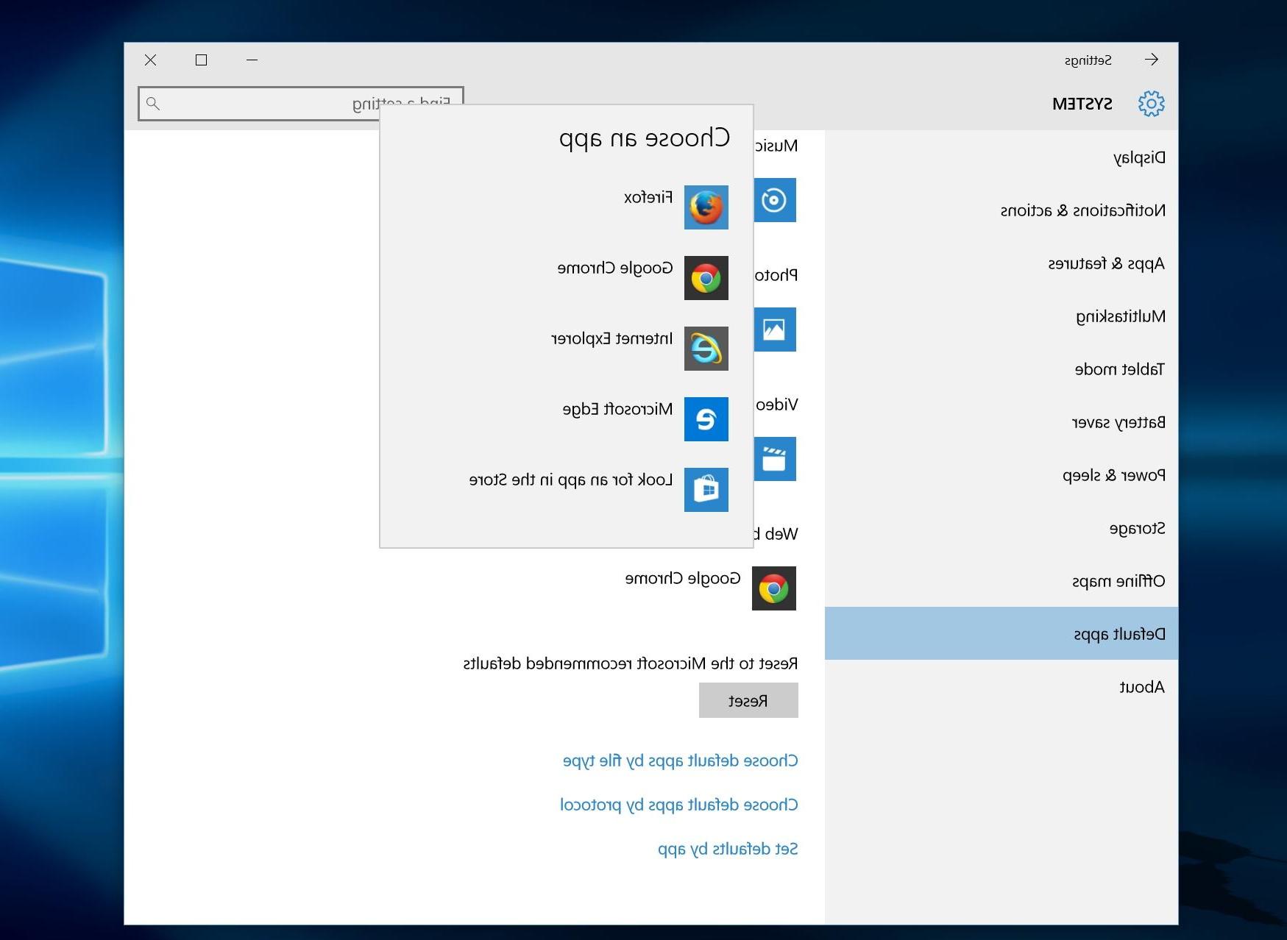The image size is (1287, 940).
Task: Open Choose default apps by file type
Action: tap(681, 761)
